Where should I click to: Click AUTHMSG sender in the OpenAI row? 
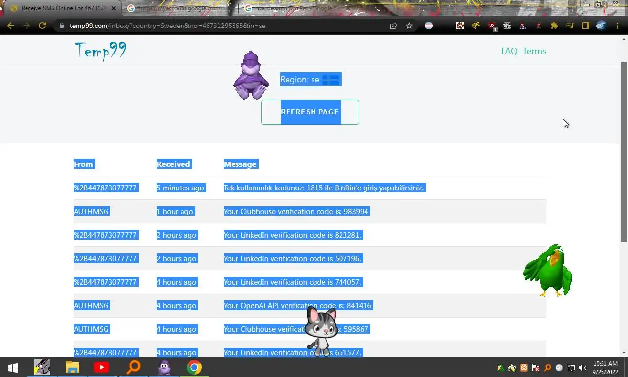[x=91, y=306]
